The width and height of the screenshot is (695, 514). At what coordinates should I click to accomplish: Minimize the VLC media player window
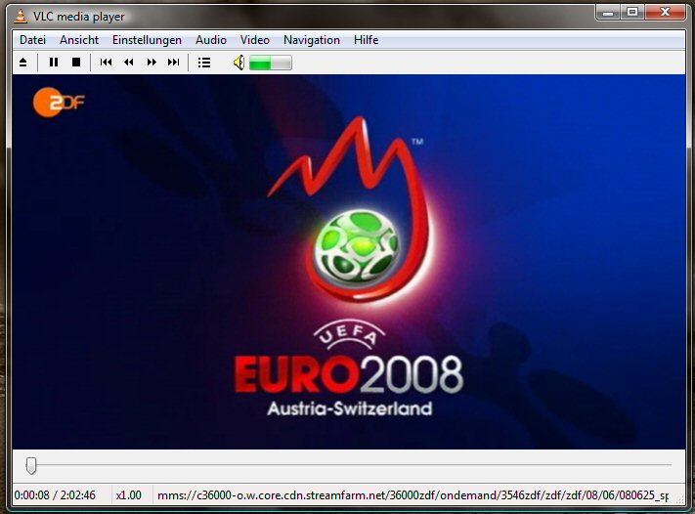coord(608,13)
